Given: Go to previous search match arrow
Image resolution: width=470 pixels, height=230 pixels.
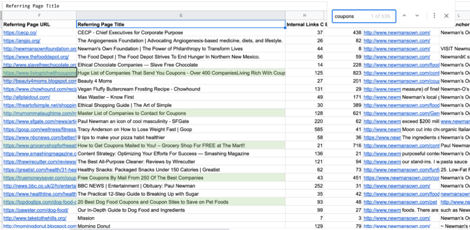Looking at the screenshot, I should [404, 16].
